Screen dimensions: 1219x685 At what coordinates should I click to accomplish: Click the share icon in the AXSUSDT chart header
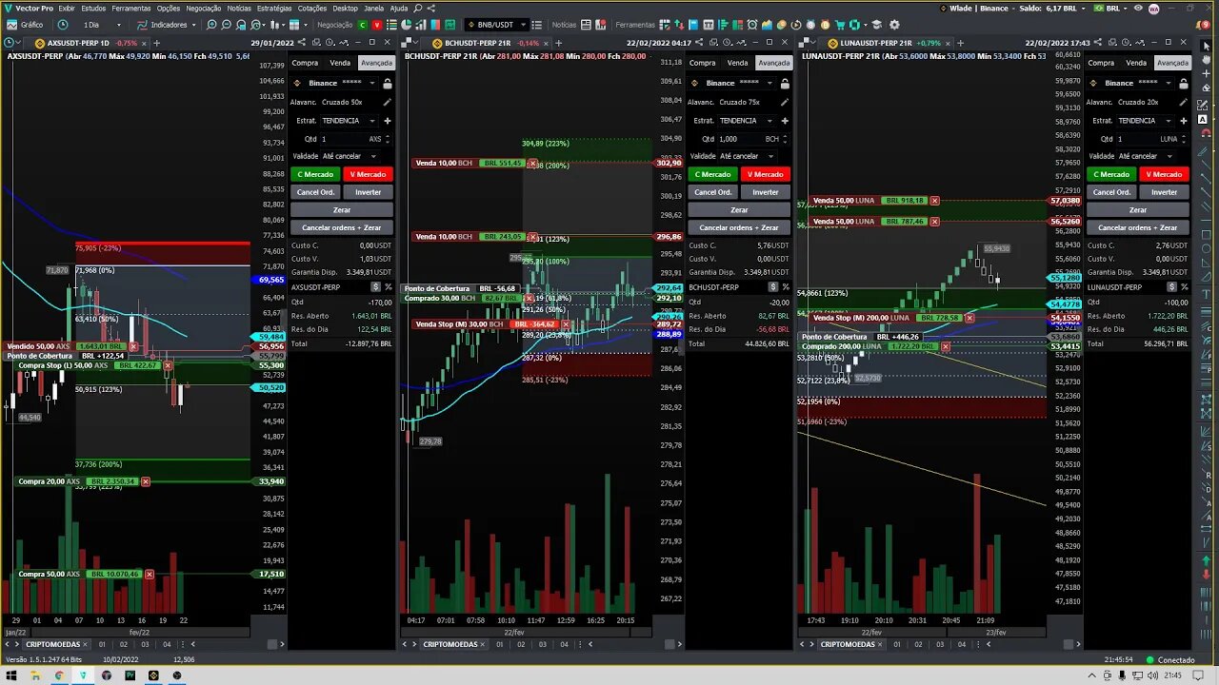click(301, 43)
